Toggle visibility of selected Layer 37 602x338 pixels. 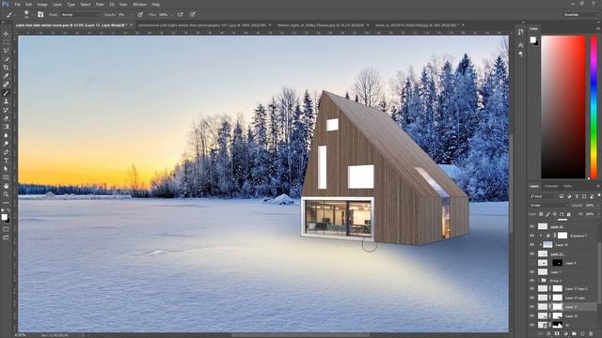[531, 307]
